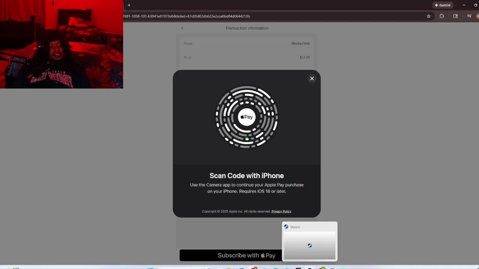The width and height of the screenshot is (479, 269).
Task: Open the Privacy Policy link
Action: pyautogui.click(x=281, y=211)
